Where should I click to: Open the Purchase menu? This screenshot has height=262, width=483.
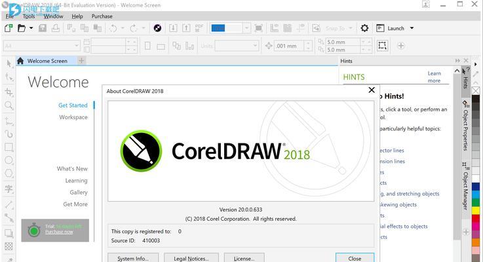tap(102, 16)
